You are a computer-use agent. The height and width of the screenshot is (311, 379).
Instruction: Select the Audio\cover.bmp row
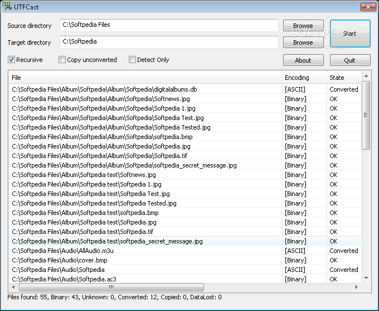point(185,260)
